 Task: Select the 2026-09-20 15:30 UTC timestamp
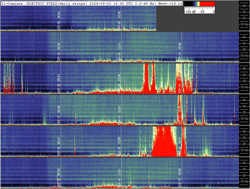(111, 3)
